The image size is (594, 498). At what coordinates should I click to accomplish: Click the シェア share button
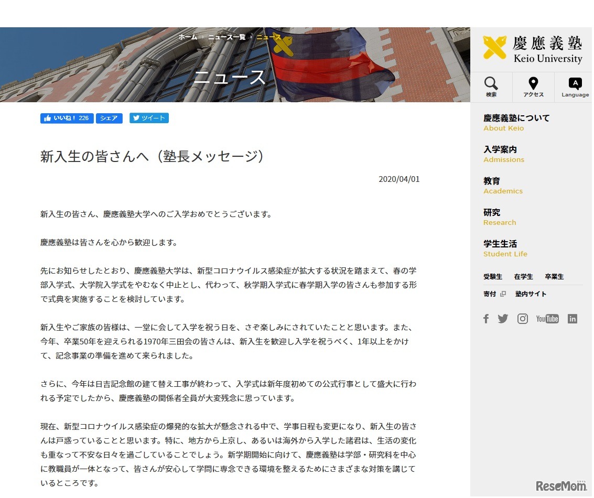[x=109, y=118]
